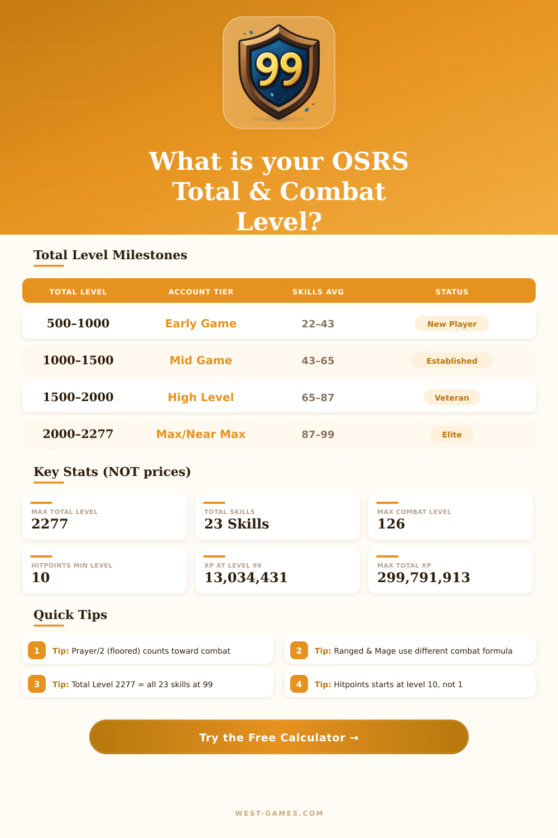The image size is (558, 838).
Task: Click the arrow in the calculator button
Action: (x=354, y=737)
